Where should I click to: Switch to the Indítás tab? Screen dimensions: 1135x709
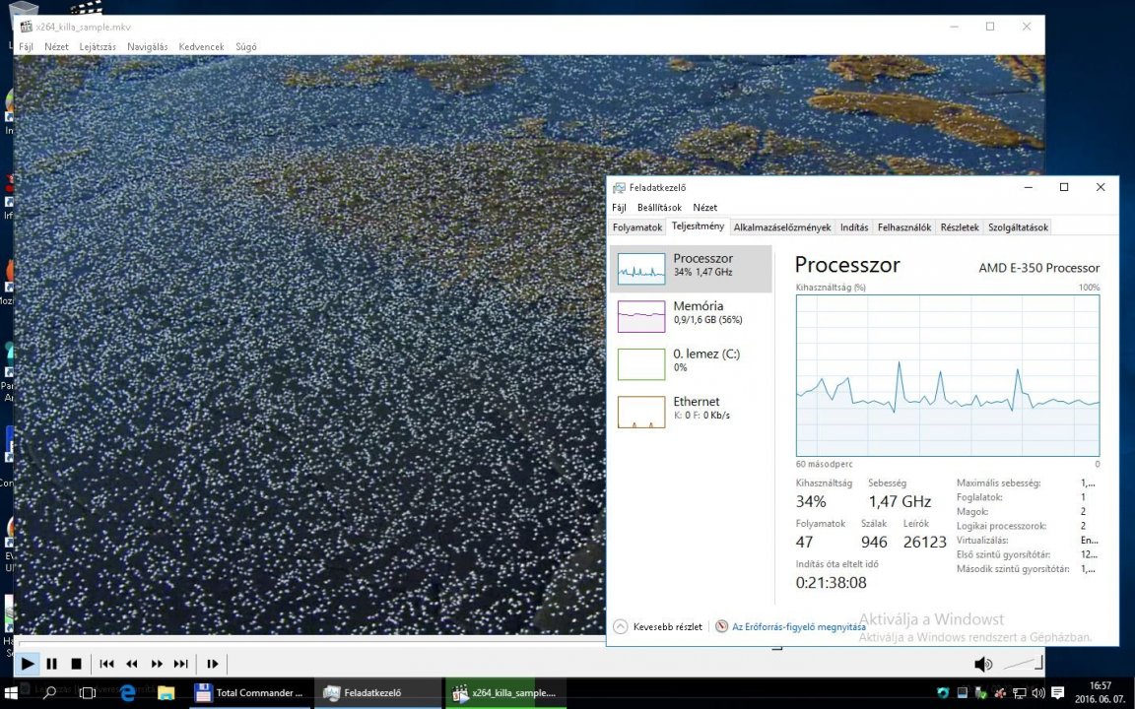854,227
